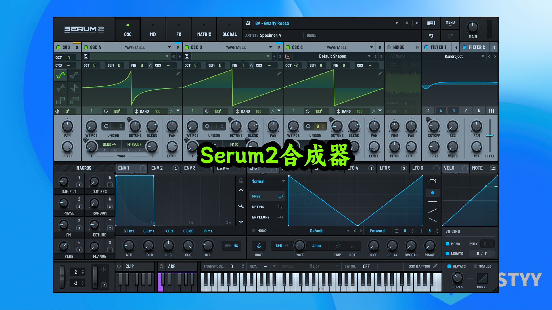
Task: Click the HOST anchor sync icon in LFO section
Action: (258, 245)
